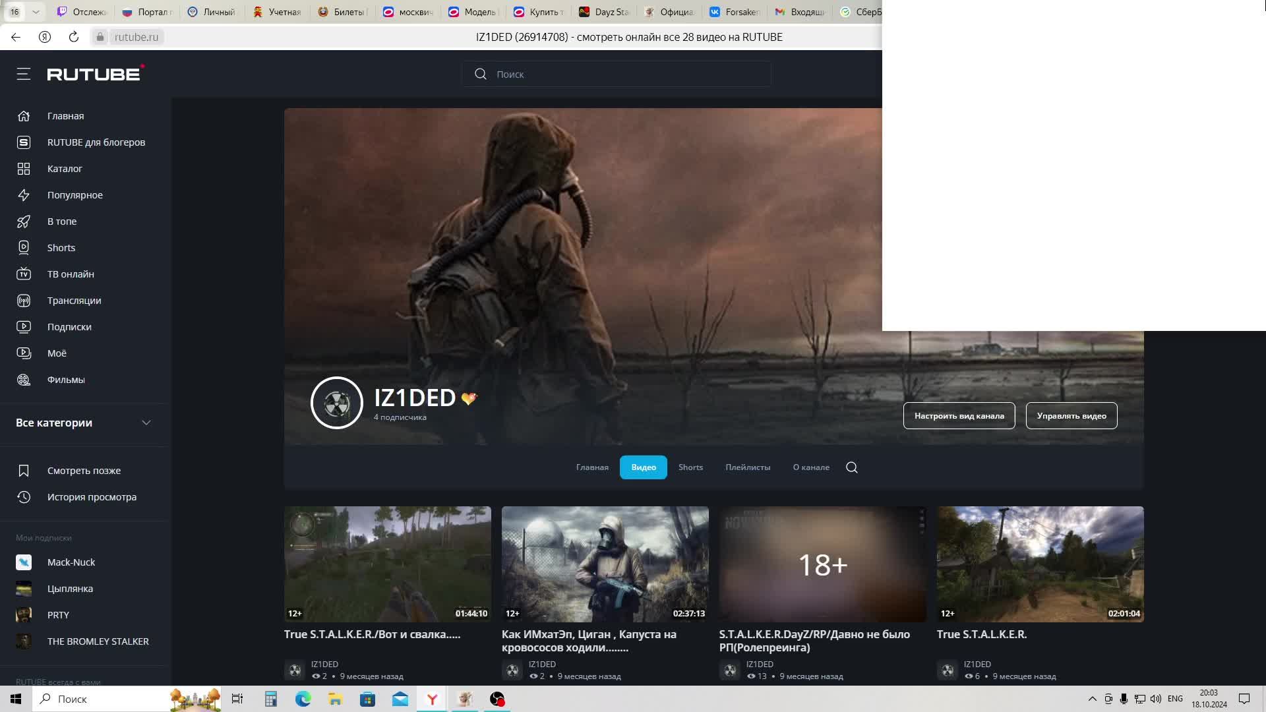
Task: Click the search magnifier icon in header
Action: point(481,74)
